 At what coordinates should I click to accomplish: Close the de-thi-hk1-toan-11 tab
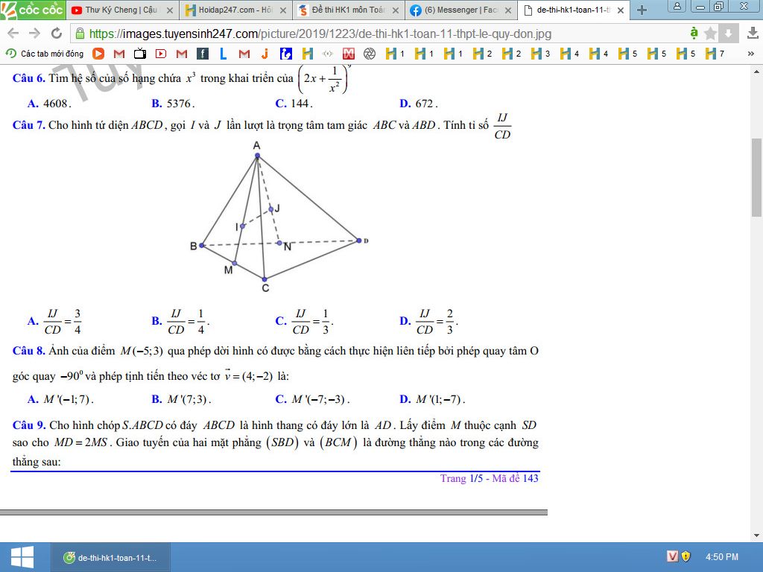click(x=621, y=10)
